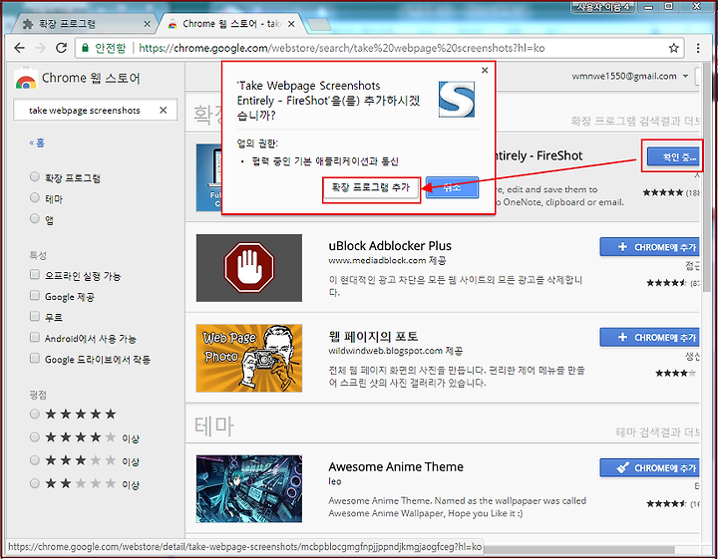This screenshot has width=718, height=559.
Task: Add Awesome Anime Theme to Chrome
Action: click(x=650, y=468)
